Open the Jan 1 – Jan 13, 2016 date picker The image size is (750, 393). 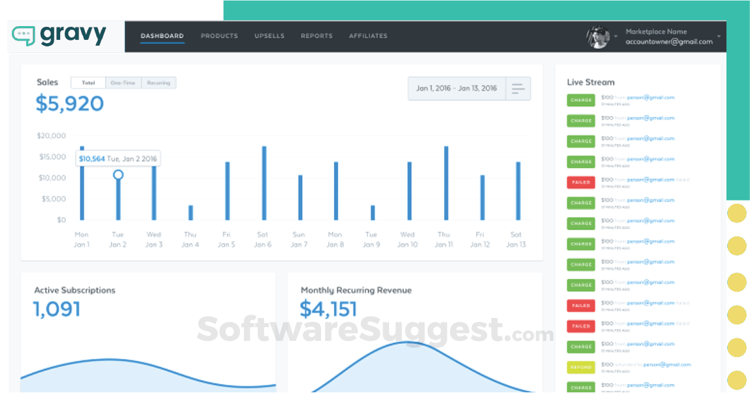point(456,89)
